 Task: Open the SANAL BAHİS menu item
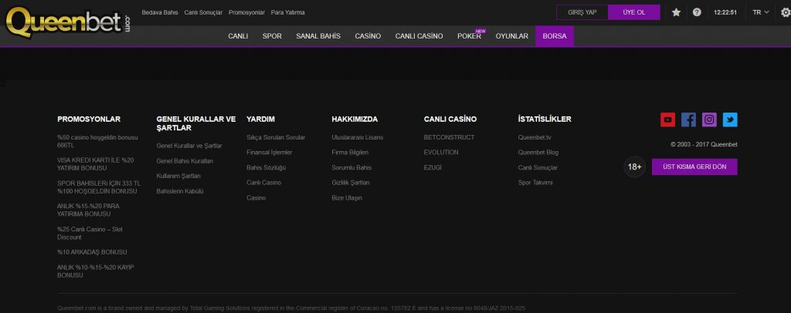pyautogui.click(x=318, y=36)
